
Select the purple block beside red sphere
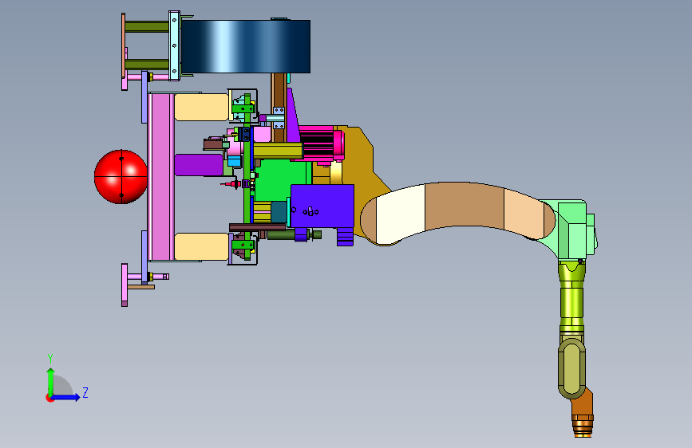pos(199,165)
